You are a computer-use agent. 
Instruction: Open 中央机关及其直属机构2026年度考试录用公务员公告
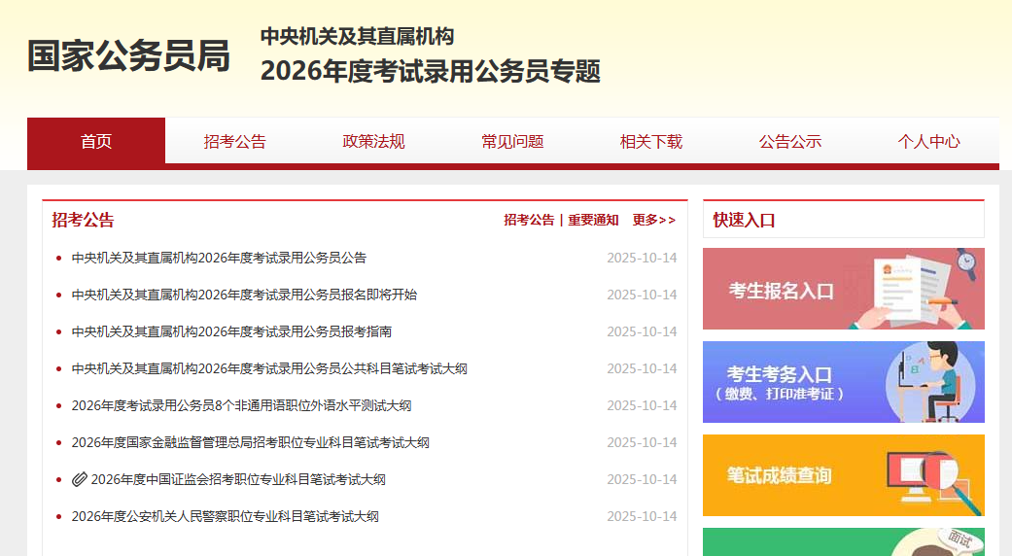pyautogui.click(x=219, y=258)
